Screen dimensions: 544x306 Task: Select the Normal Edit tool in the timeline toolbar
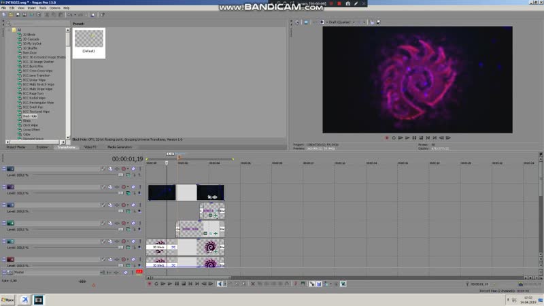tap(220, 284)
